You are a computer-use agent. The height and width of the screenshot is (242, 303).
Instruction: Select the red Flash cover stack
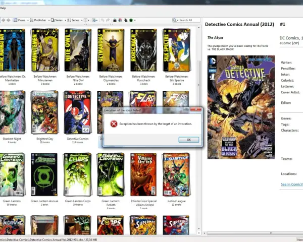(x=143, y=99)
